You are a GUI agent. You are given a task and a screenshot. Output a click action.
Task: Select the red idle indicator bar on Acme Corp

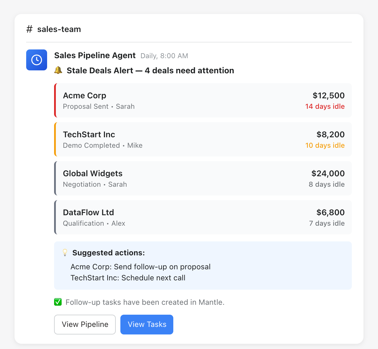(x=55, y=100)
